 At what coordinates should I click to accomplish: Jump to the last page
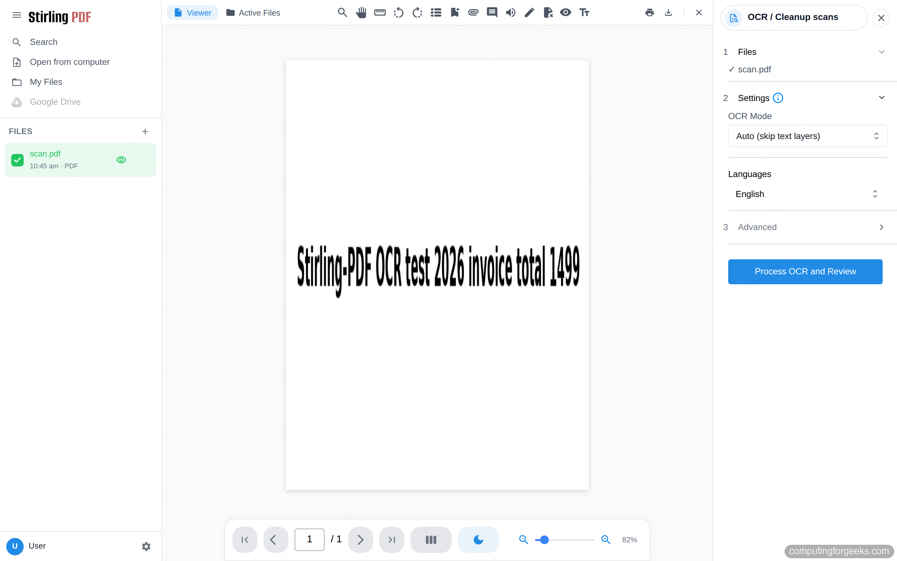pos(392,539)
